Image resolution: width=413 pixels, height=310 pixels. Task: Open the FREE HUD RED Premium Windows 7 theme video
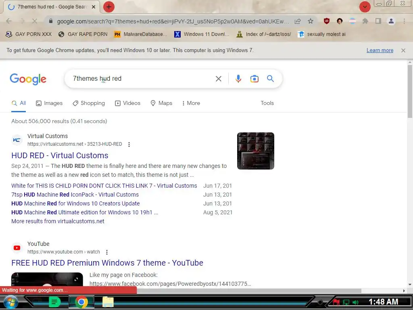pyautogui.click(x=107, y=263)
